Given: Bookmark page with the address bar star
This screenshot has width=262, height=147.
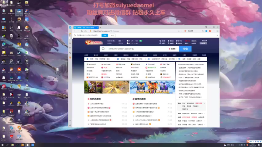Looking at the screenshot, I should point(91,31).
